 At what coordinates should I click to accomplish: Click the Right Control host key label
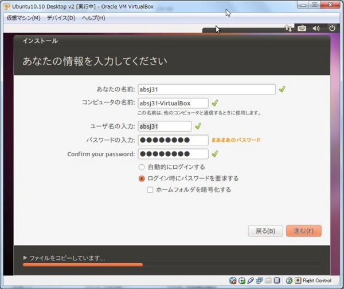click(317, 280)
